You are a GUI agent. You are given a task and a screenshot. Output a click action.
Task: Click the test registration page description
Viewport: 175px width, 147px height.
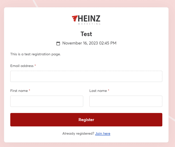[36, 54]
